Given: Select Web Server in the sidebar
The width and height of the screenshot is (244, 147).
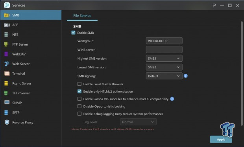Looking at the screenshot, I should coord(31,64).
